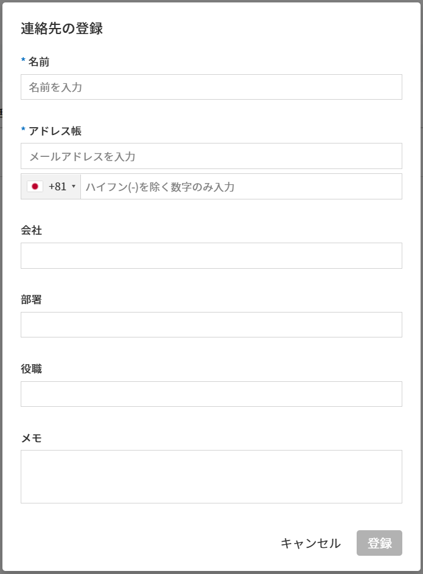Select the 会社 company input field
The width and height of the screenshot is (423, 574).
[x=211, y=255]
